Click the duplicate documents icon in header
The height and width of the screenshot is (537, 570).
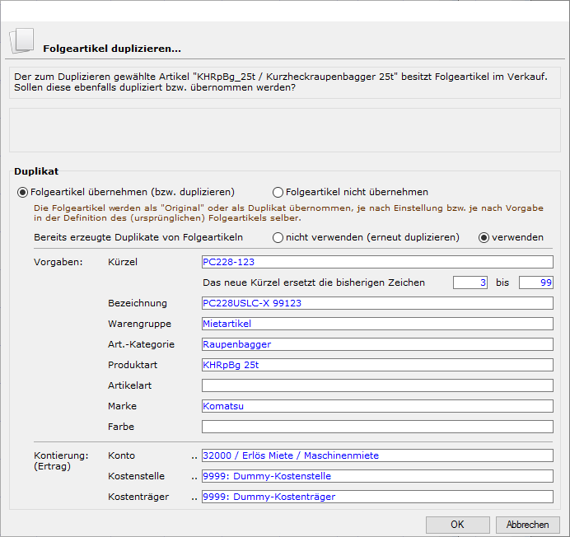point(21,41)
